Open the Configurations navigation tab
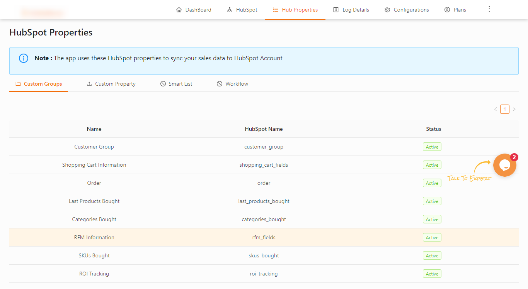The width and height of the screenshot is (528, 289). [407, 10]
